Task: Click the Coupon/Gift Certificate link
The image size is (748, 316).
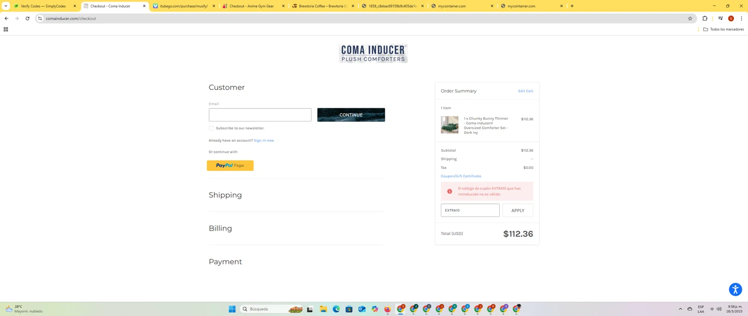Action: 461,176
